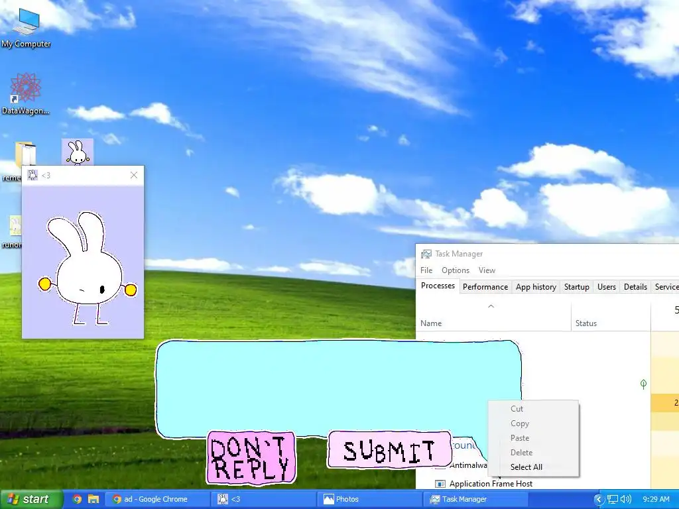Switch to the Task Manager taskbar button
Image resolution: width=679 pixels, height=509 pixels.
tap(475, 499)
